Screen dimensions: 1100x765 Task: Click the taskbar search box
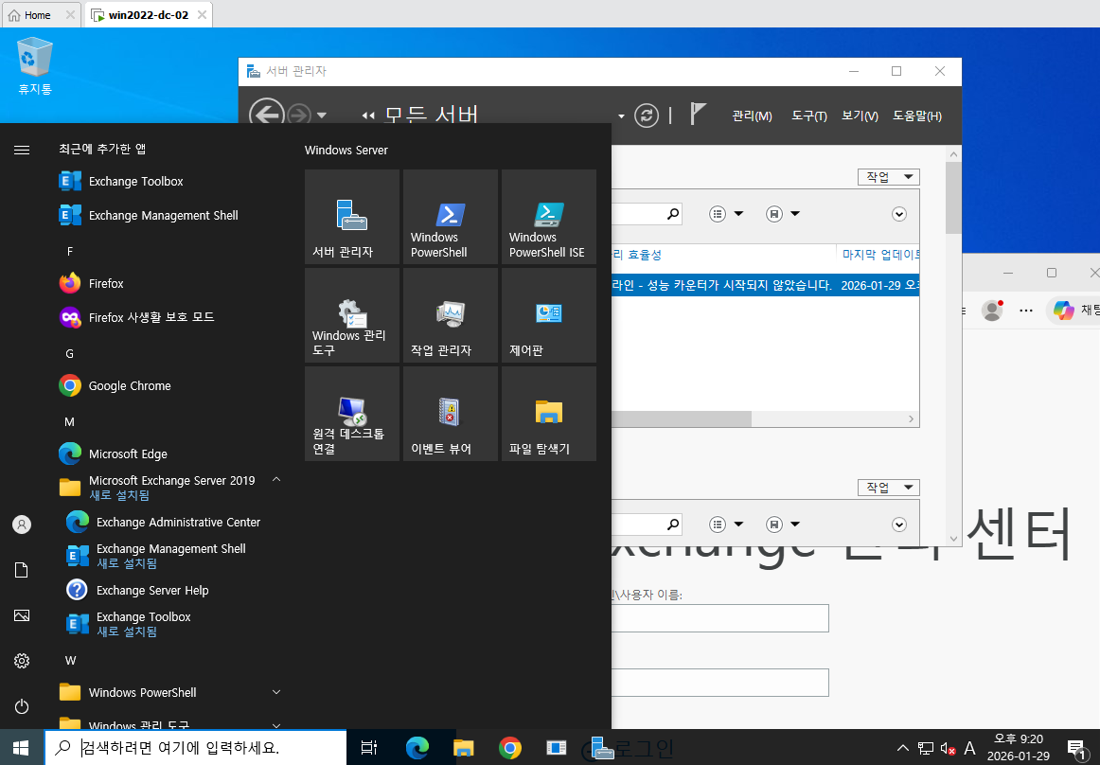point(196,748)
